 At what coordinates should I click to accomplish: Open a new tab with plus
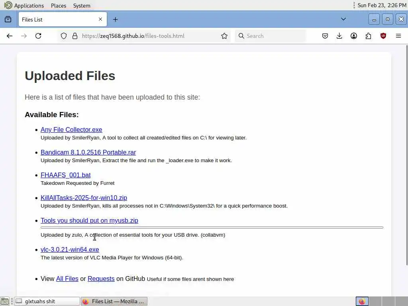click(116, 20)
